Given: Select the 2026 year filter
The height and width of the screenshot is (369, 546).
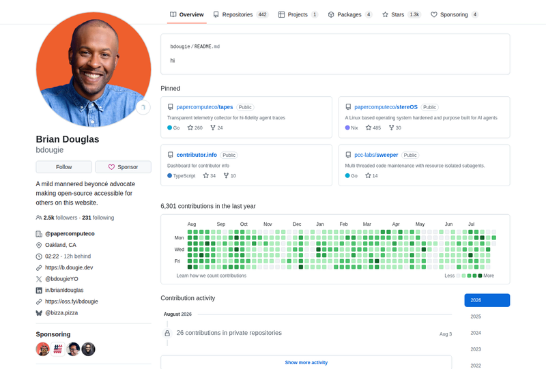Looking at the screenshot, I should (x=487, y=300).
